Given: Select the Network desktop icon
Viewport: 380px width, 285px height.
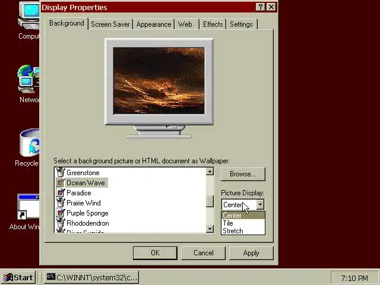Looking at the screenshot, I should (x=28, y=79).
